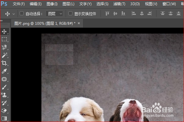Open the 文字(Y) menu
Image resolution: width=184 pixels, height=122 pixels.
(85, 4)
